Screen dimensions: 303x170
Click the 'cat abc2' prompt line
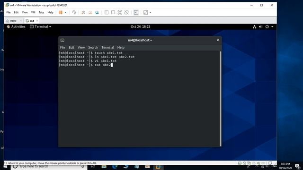(x=86, y=65)
